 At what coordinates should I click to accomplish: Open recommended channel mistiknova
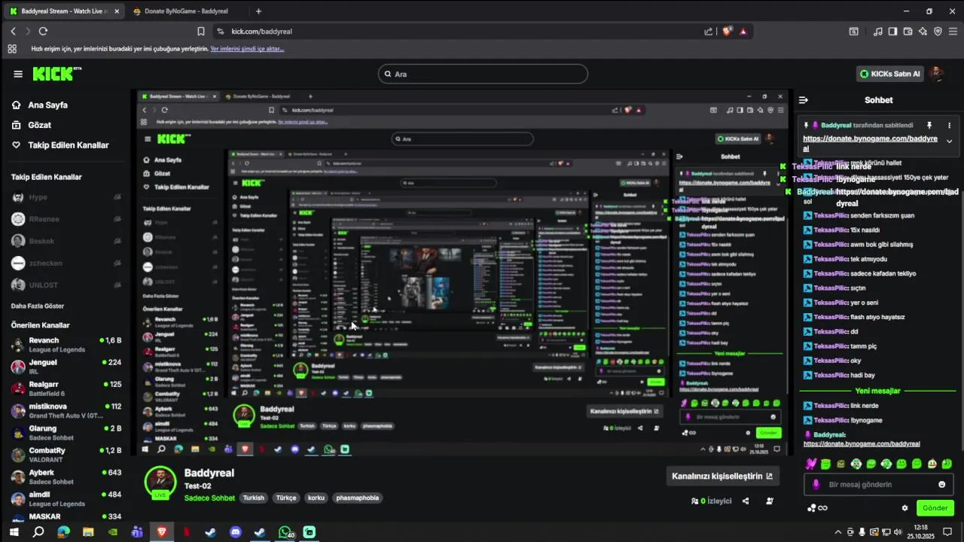click(66, 410)
